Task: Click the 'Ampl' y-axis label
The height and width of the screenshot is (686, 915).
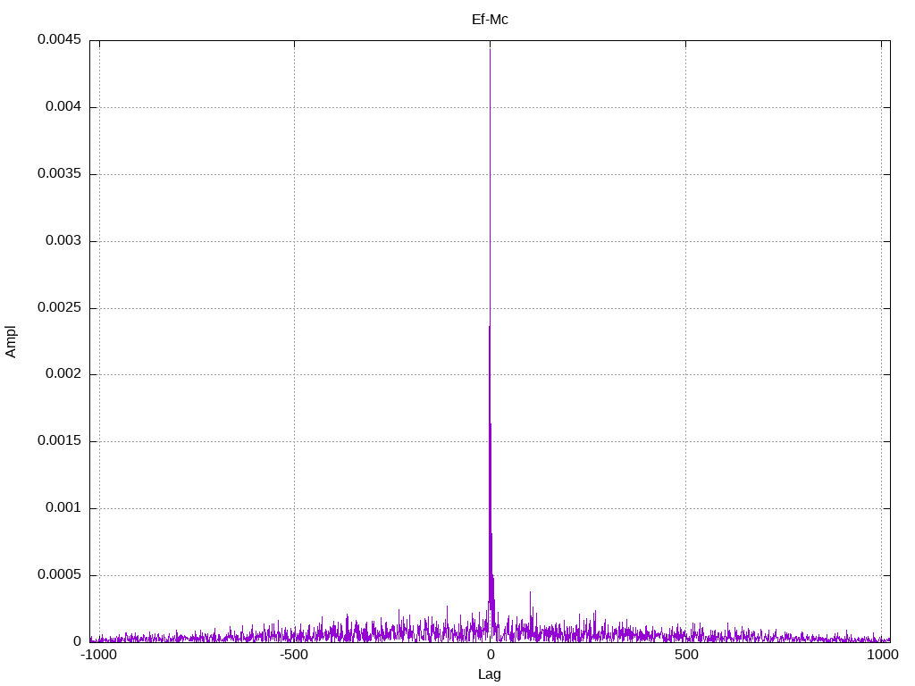Action: pyautogui.click(x=11, y=342)
